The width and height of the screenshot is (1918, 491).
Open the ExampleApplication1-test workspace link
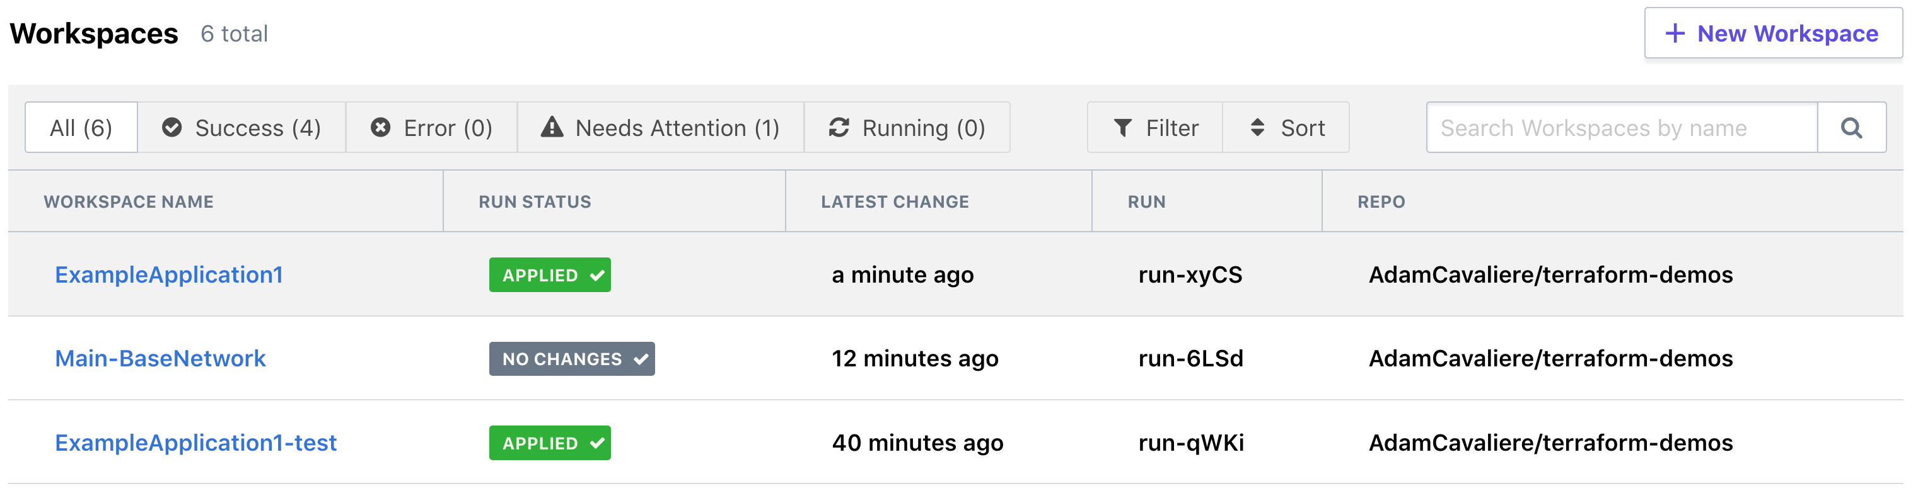point(196,443)
